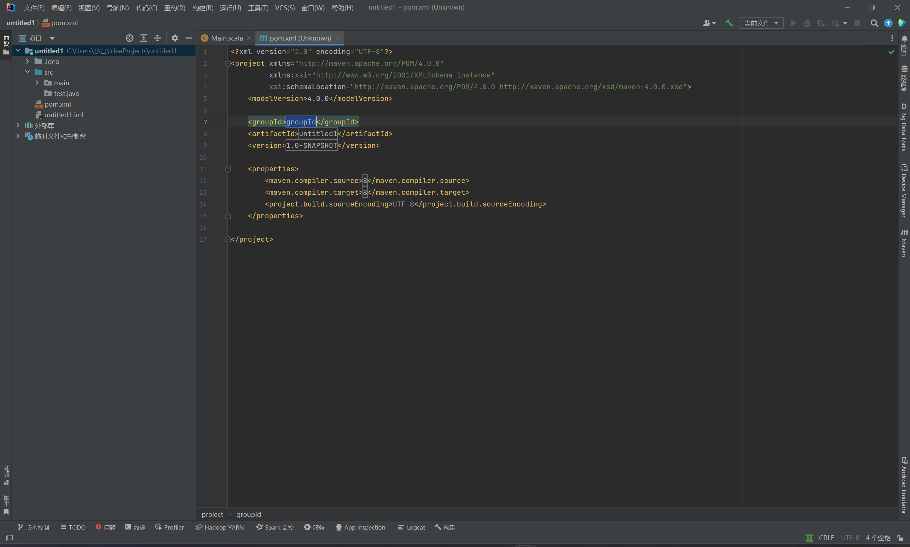Open the project panel settings gear
This screenshot has width=910, height=547.
pos(175,38)
